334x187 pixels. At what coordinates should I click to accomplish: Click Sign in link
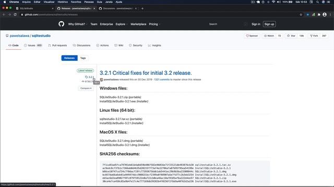tap(256, 24)
